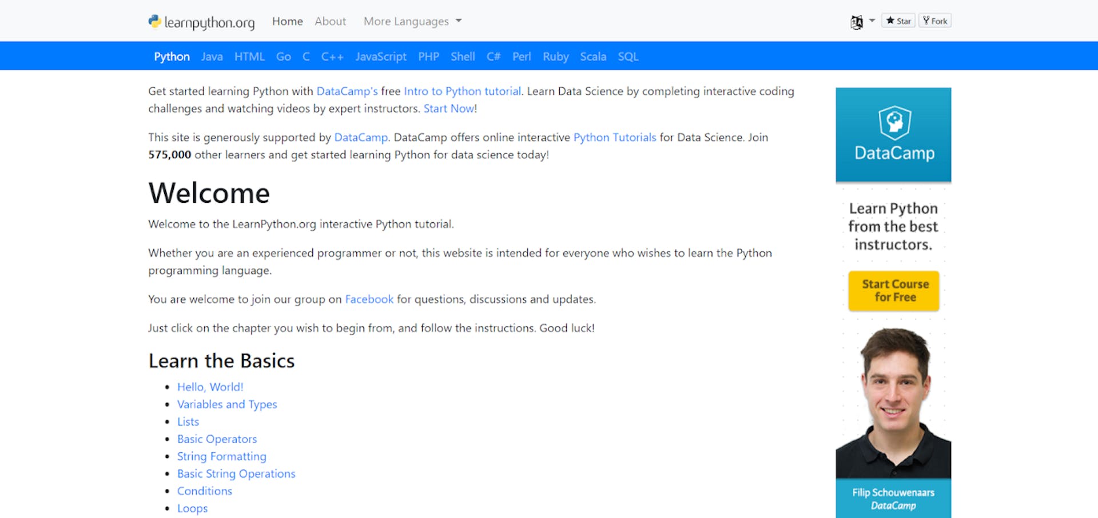The height and width of the screenshot is (518, 1098).
Task: Click the caret next to the translation icon
Action: 872,21
